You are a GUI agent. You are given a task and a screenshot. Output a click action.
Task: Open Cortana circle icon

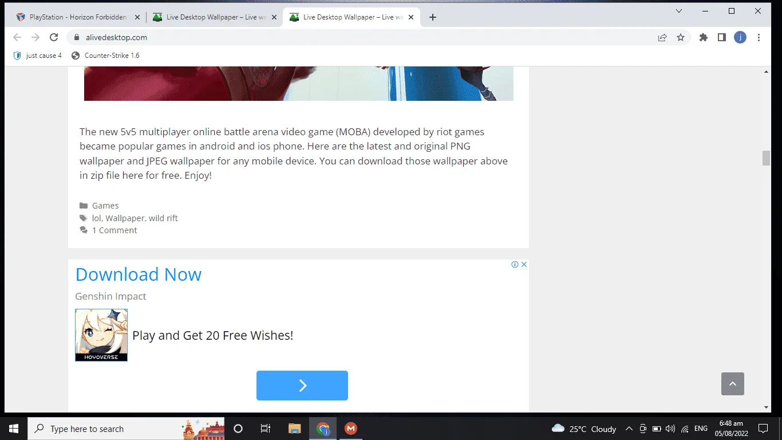(x=238, y=429)
